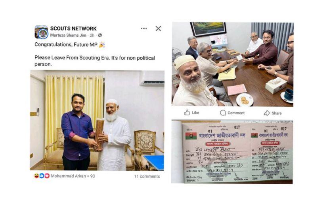Screen dimensions: 329x215
Task: Open the SCOUTS NETWORK group avatar
Action: [x=41, y=32]
